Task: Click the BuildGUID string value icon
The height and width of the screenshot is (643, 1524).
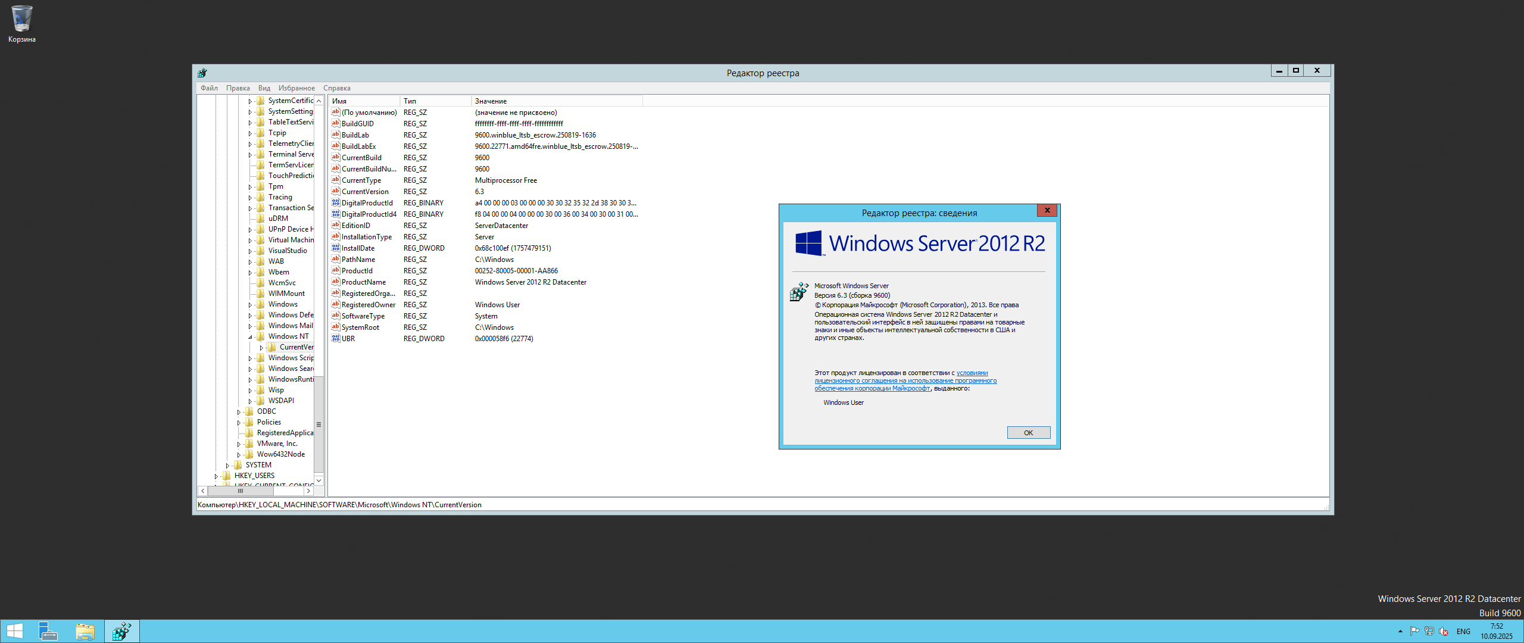Action: pyautogui.click(x=336, y=123)
